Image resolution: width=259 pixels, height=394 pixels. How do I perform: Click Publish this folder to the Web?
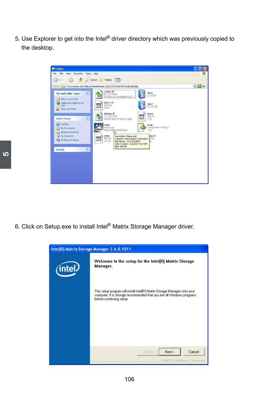(x=72, y=104)
